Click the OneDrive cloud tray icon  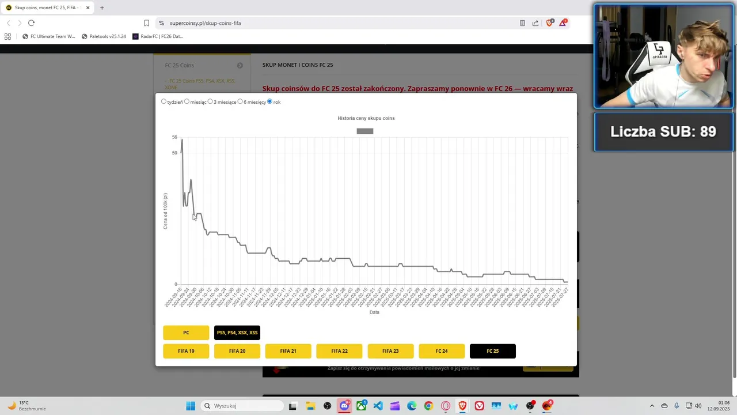coord(664,406)
